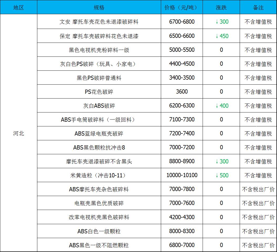Select the ABS蓝绿电瓶壳破碎 cell
277x252 pixels.
tap(99, 133)
